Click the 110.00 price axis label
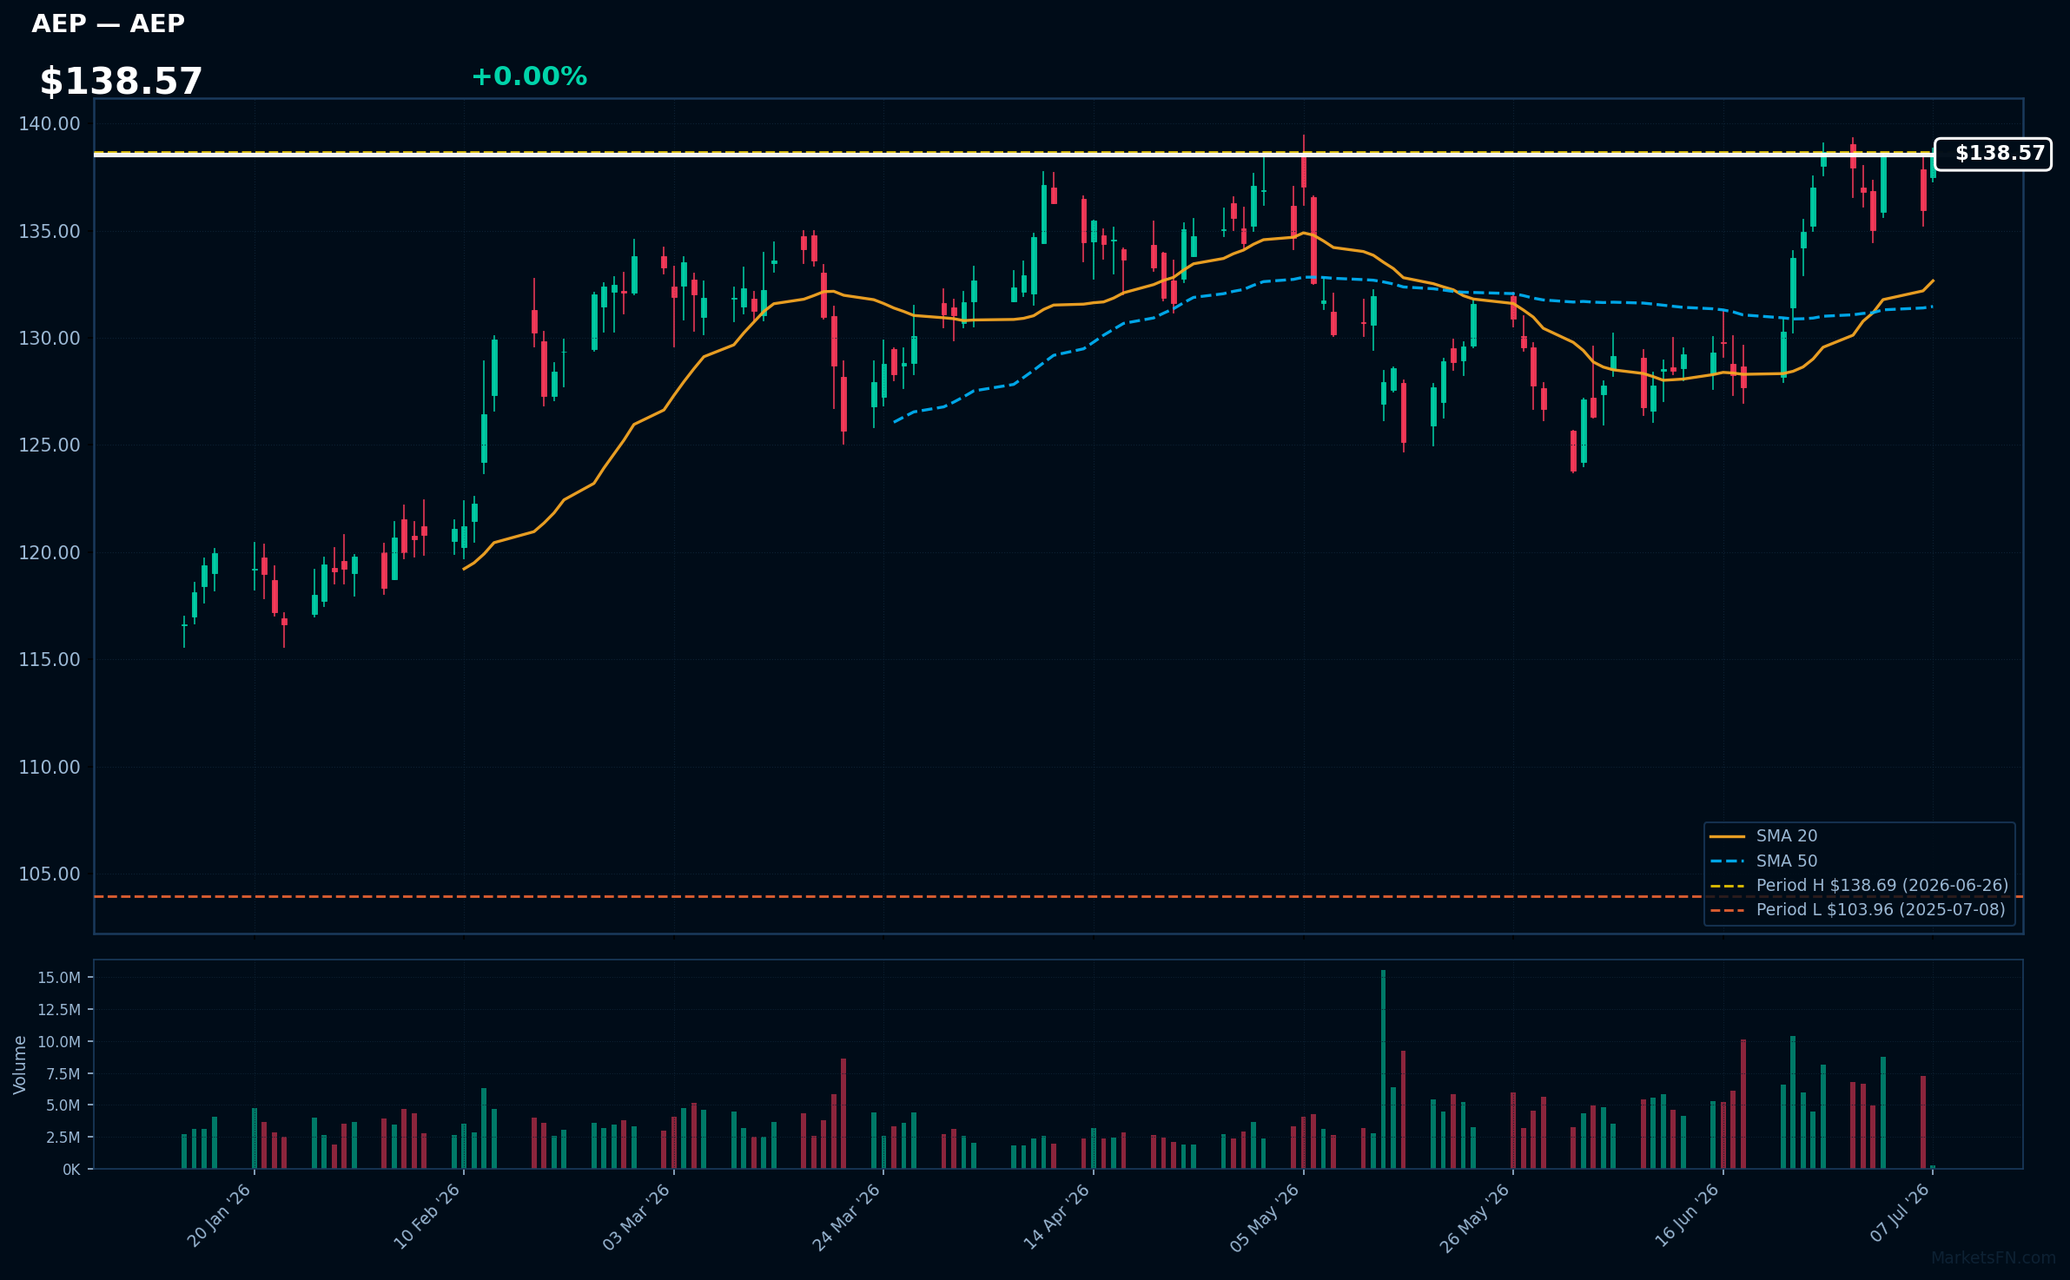The height and width of the screenshot is (1280, 2070). (x=50, y=768)
